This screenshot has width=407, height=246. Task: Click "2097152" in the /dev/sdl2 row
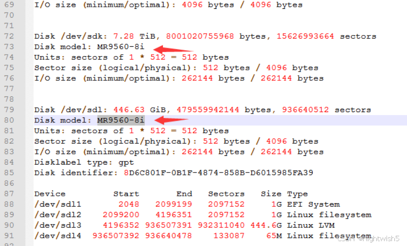point(226,215)
